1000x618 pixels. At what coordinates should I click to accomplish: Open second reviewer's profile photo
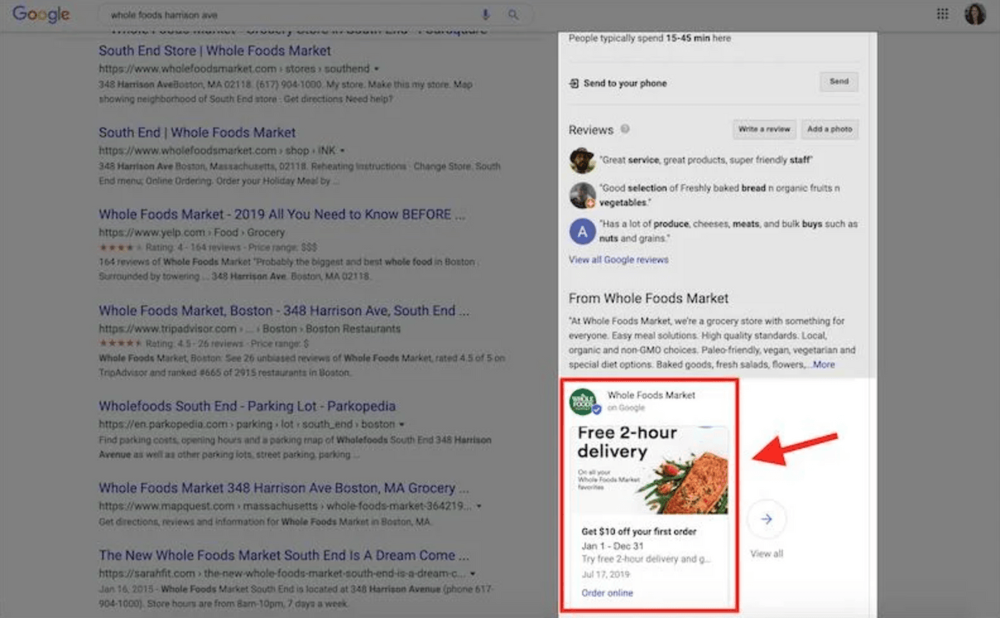click(582, 196)
